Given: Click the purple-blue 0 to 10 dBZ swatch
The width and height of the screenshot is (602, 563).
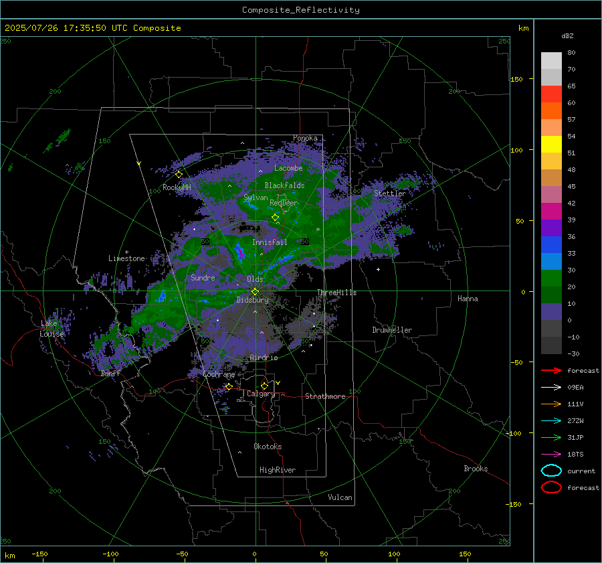Looking at the screenshot, I should click(x=551, y=312).
